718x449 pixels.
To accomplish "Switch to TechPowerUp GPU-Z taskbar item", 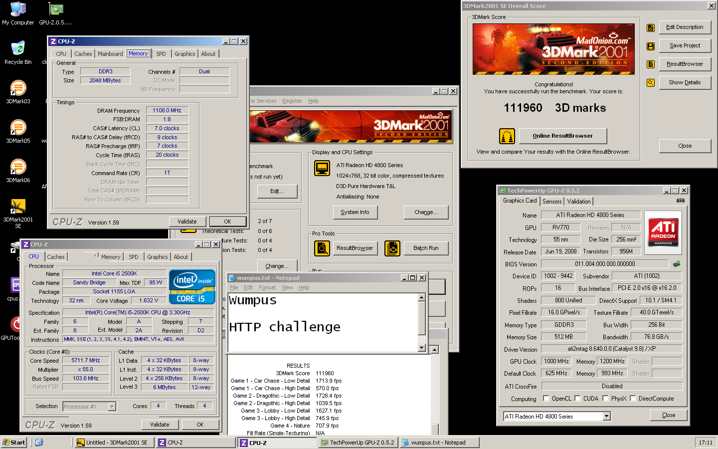I will pyautogui.click(x=358, y=443).
